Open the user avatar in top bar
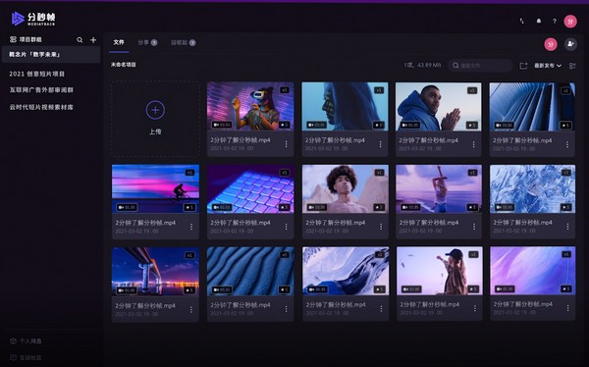 570,22
